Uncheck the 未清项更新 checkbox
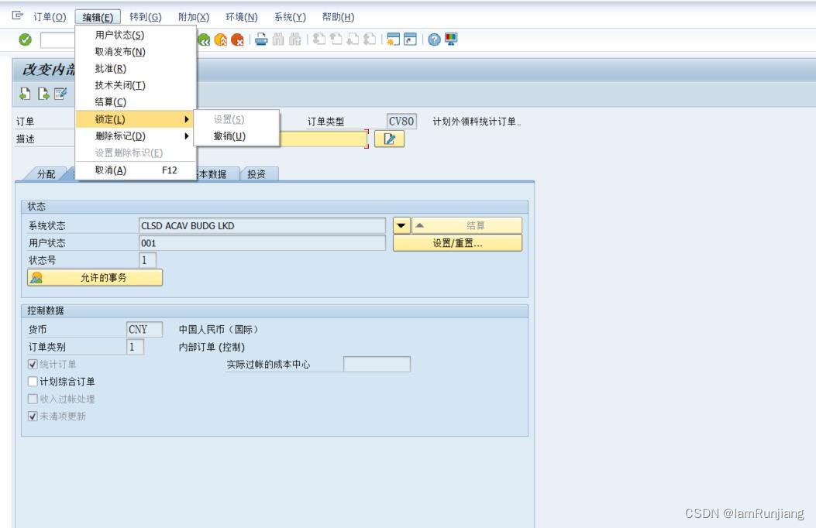The image size is (816, 528). click(x=32, y=416)
